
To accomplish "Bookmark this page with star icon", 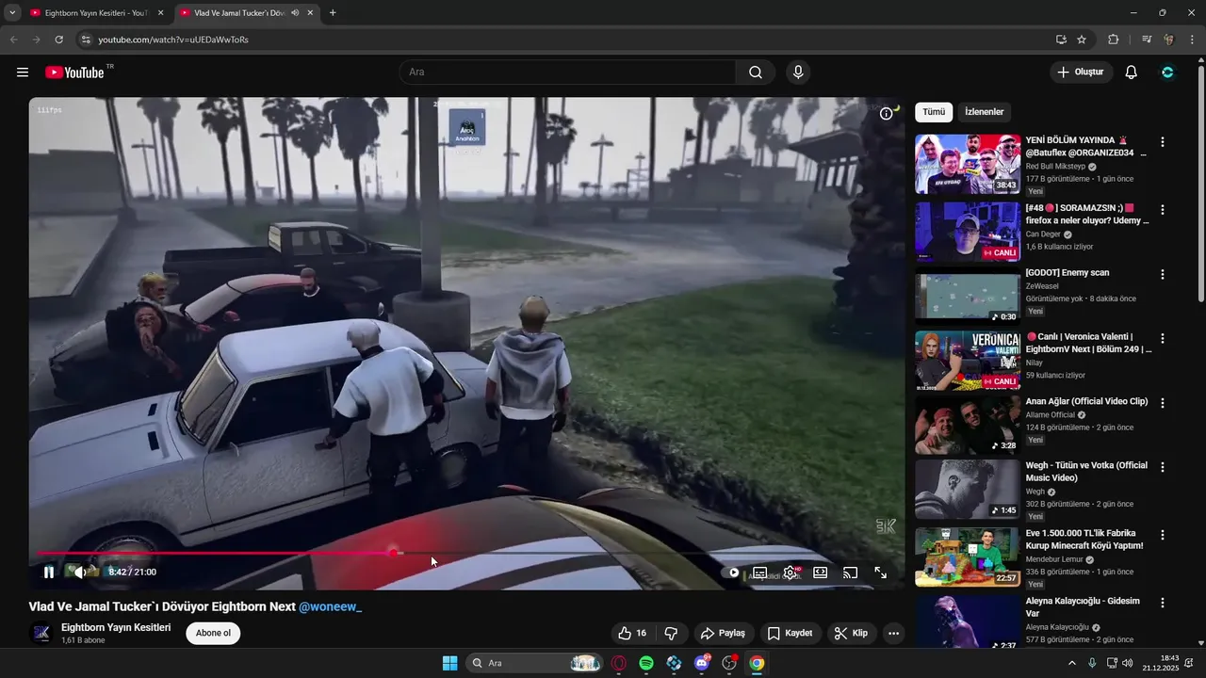I will pos(1082,40).
